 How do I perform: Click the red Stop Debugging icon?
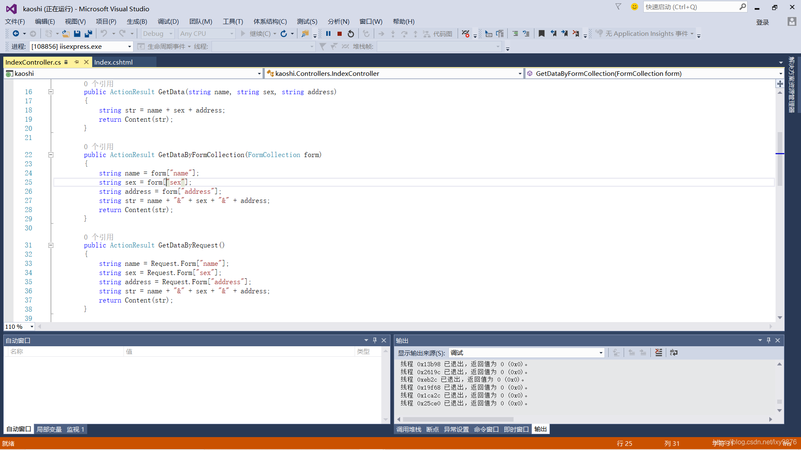pos(340,34)
